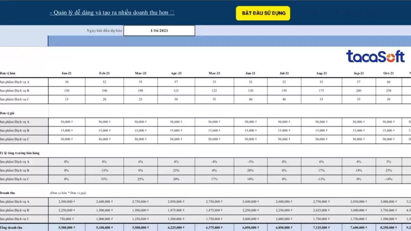Select the forecast start date field 1/16/2021
This screenshot has width=411, height=231.
pyautogui.click(x=159, y=30)
